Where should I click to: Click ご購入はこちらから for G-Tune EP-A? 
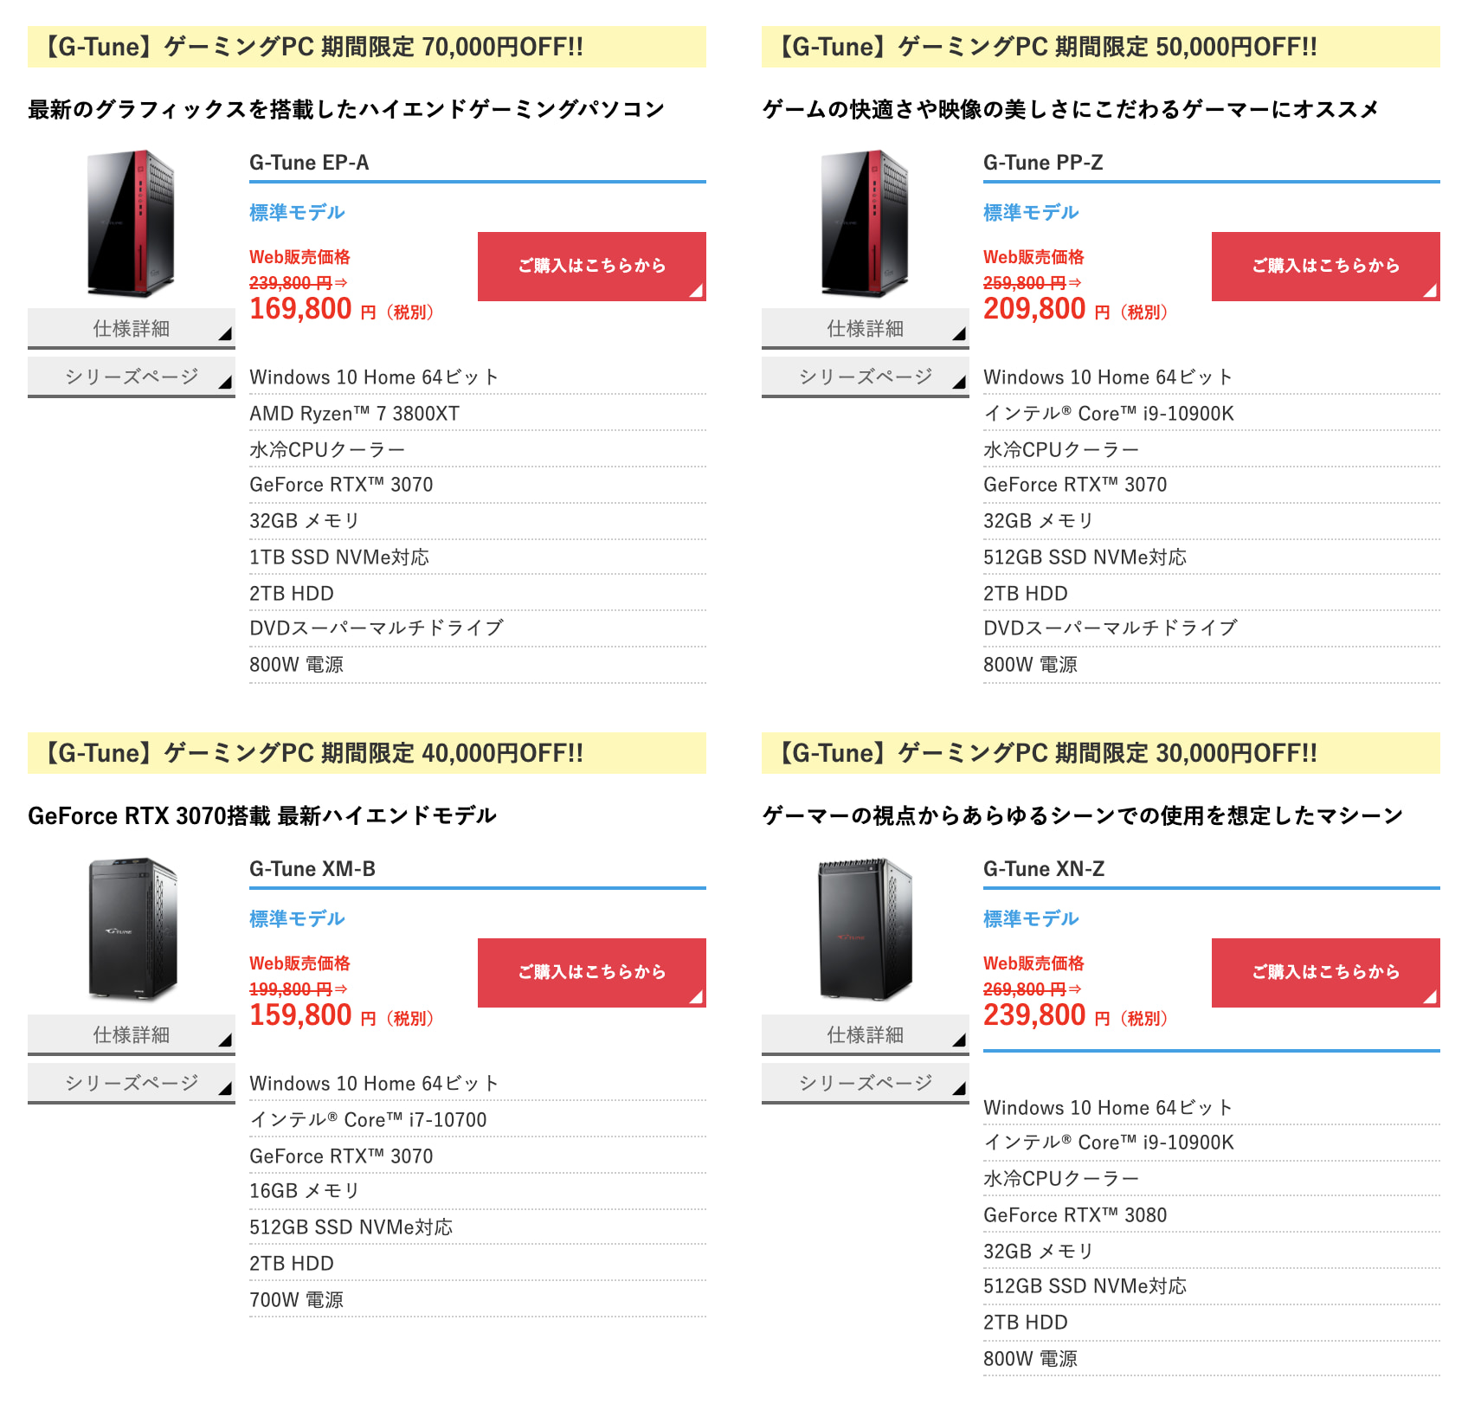(x=592, y=267)
